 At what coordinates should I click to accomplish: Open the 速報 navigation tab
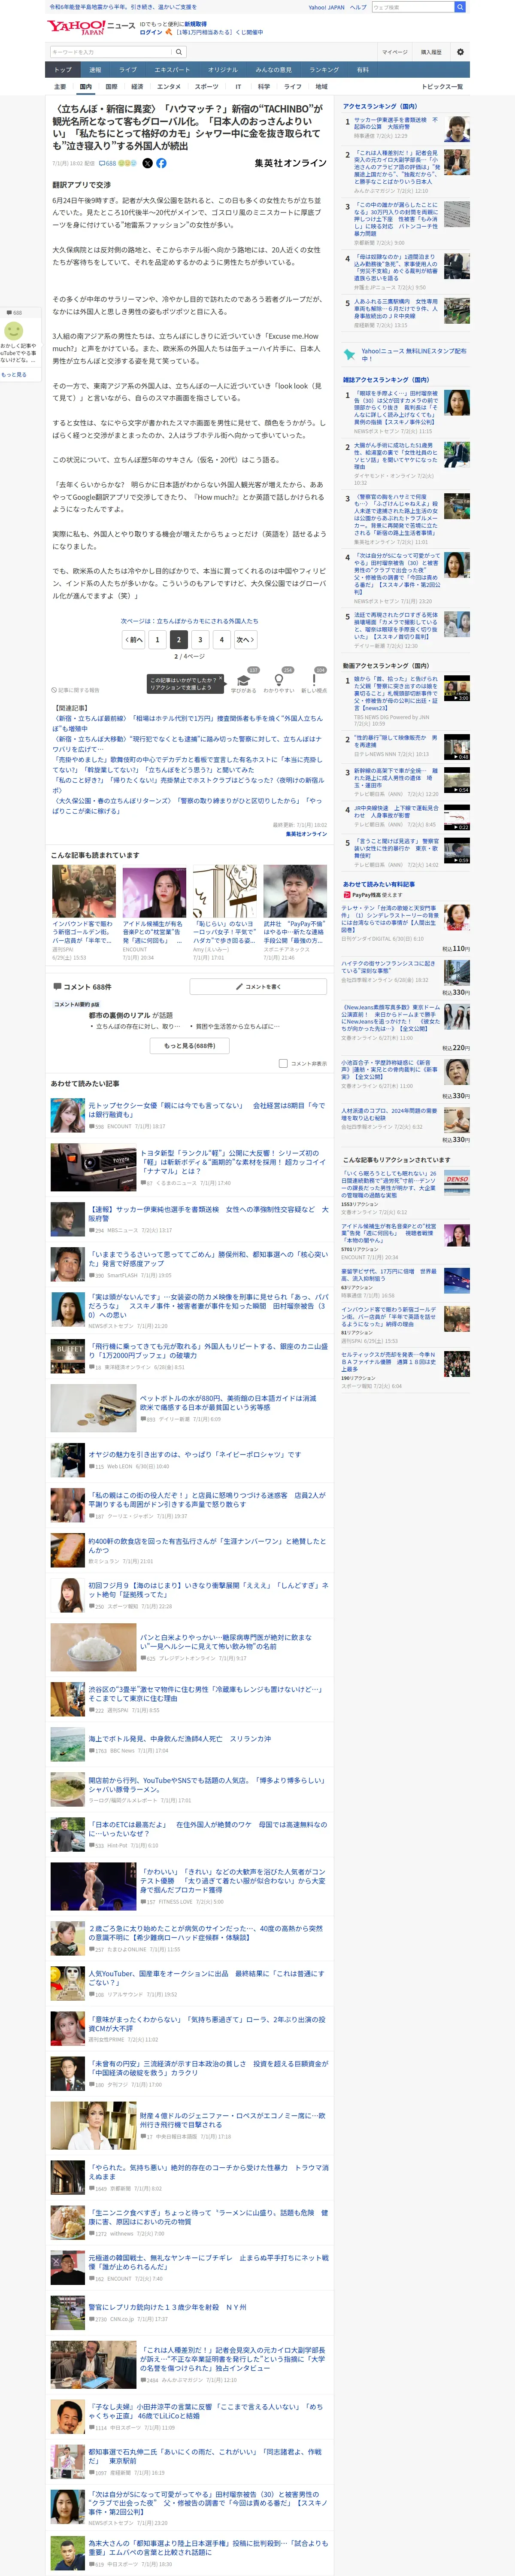click(95, 70)
